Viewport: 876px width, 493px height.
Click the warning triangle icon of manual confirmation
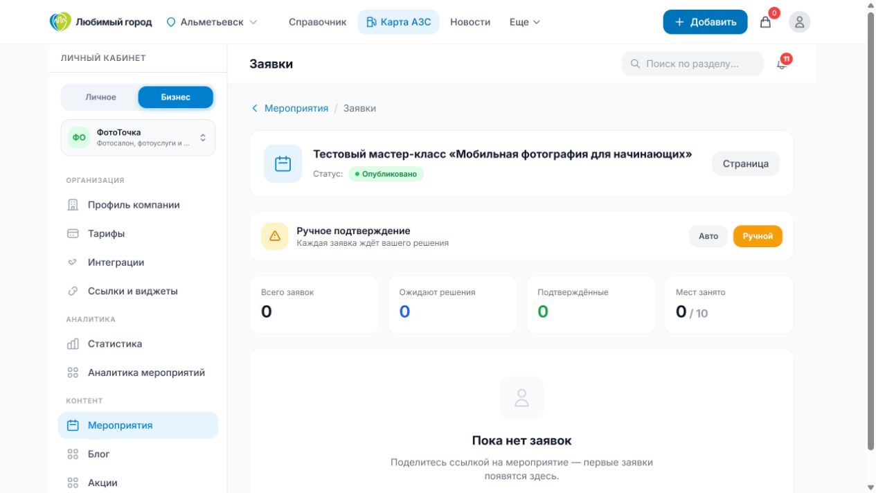click(275, 236)
